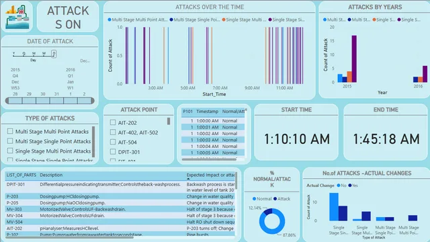Image resolution: width=430 pixels, height=242 pixels.
Task: Check the Multi Stage Multi Point Attacks box
Action: tap(10, 132)
